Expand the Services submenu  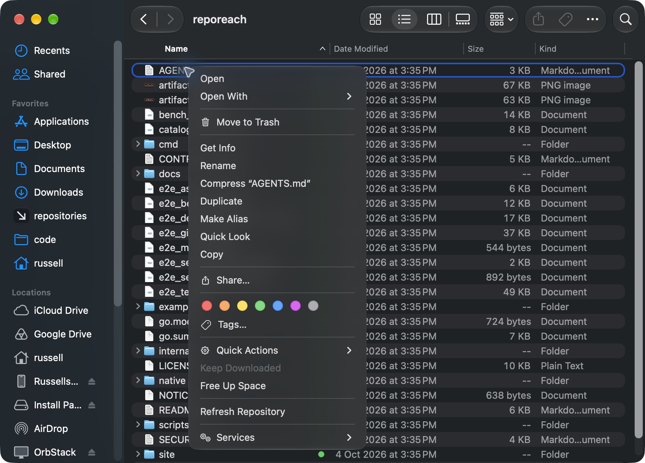point(277,438)
